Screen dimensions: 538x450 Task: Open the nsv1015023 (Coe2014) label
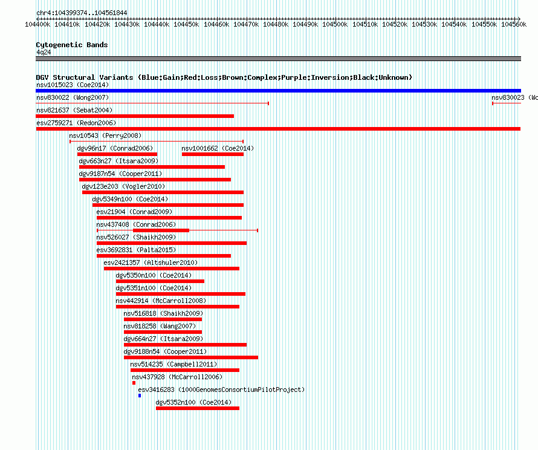point(73,85)
